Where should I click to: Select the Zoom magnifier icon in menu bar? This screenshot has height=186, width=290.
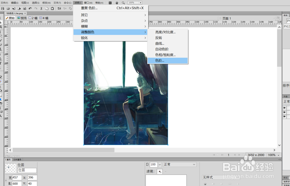point(123,3)
